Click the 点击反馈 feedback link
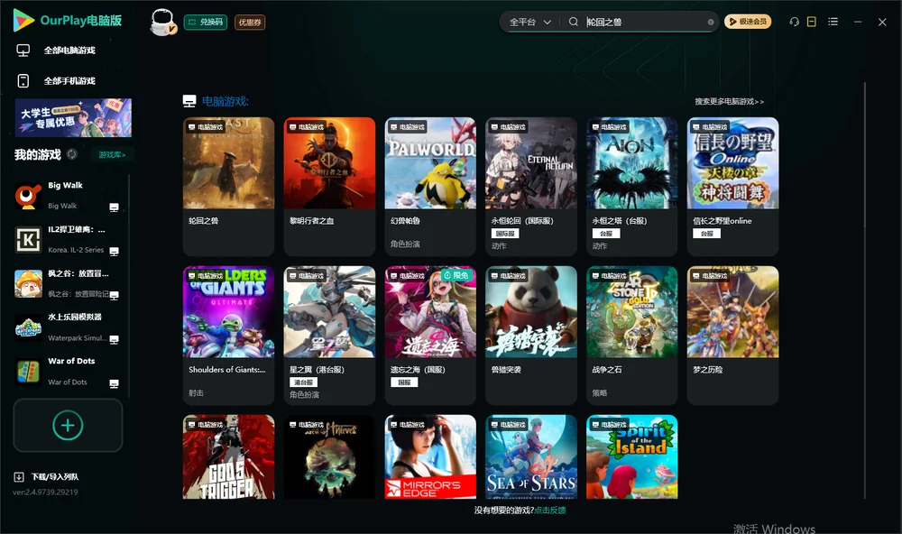The height and width of the screenshot is (534, 902). pos(550,511)
